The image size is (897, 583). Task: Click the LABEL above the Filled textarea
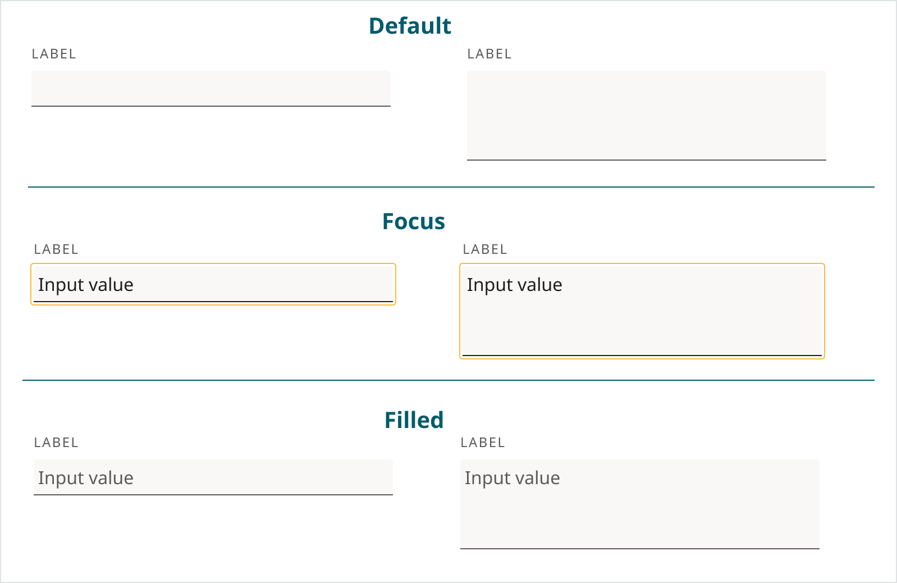[x=483, y=443]
